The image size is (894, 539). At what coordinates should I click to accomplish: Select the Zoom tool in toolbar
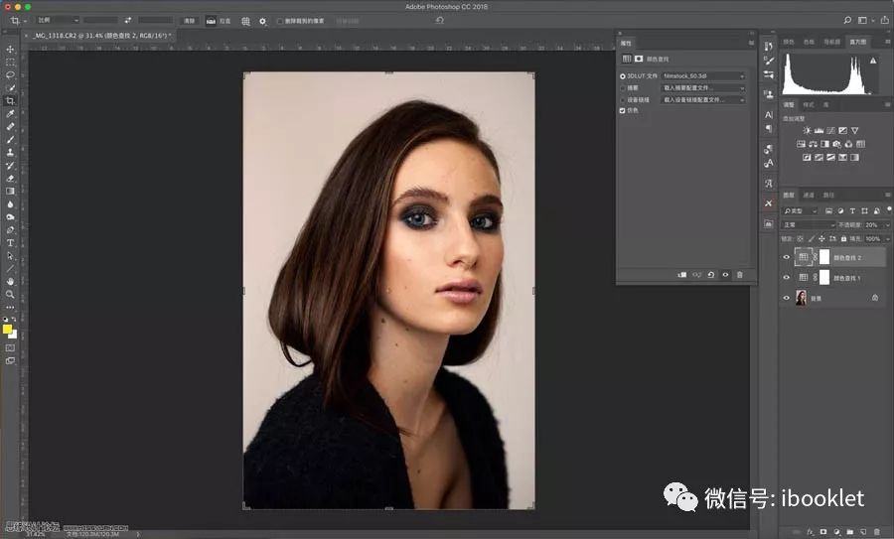click(10, 294)
